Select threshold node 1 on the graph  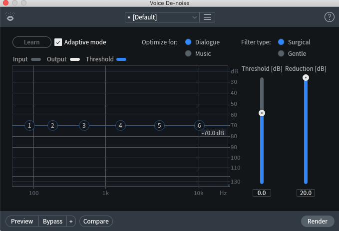(x=29, y=126)
